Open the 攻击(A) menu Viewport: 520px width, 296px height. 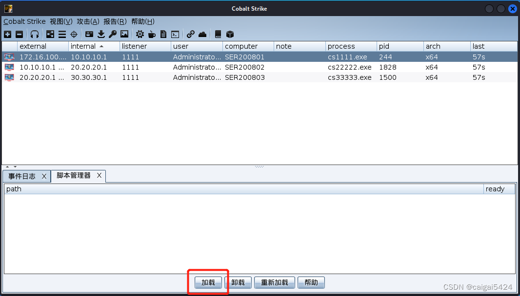[88, 21]
